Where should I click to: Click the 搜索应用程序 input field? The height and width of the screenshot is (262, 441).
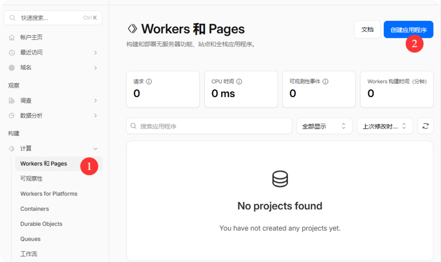tap(209, 126)
